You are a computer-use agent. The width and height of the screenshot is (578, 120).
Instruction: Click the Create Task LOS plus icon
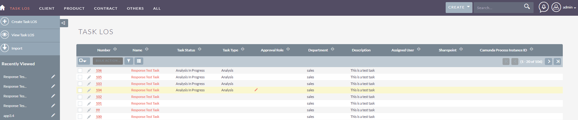click(x=5, y=21)
